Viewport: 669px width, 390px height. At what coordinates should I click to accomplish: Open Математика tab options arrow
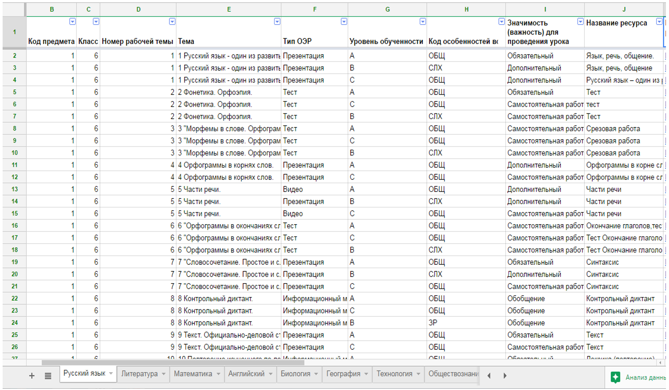tap(218, 374)
